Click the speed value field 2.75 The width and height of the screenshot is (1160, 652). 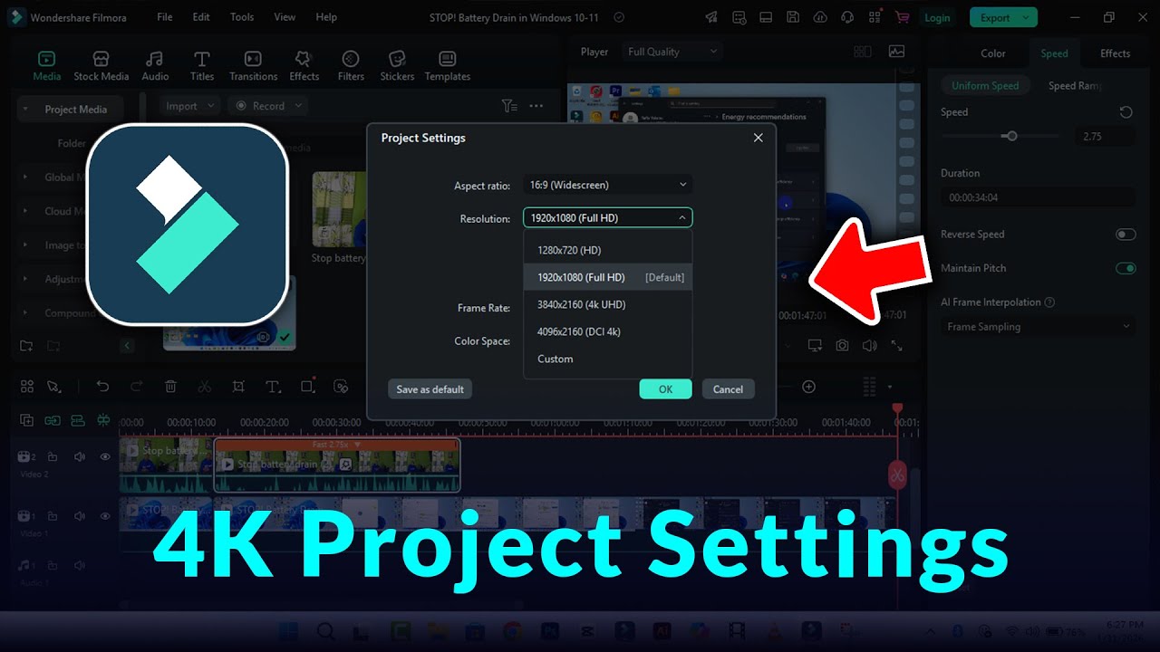tap(1105, 136)
